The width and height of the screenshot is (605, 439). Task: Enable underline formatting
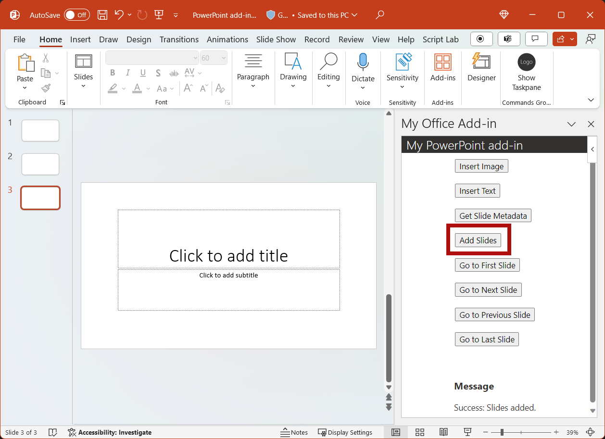[x=142, y=73]
